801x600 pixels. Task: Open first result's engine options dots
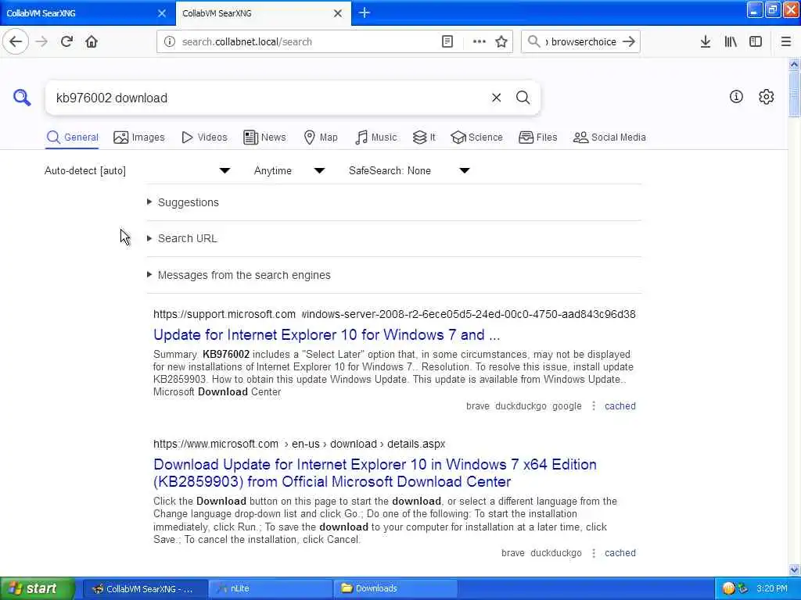tap(593, 406)
